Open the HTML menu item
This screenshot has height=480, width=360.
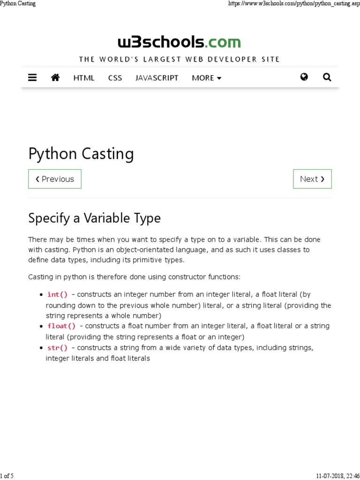tap(84, 78)
